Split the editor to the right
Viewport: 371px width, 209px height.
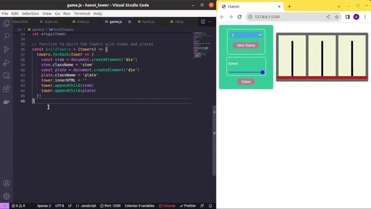(203, 21)
